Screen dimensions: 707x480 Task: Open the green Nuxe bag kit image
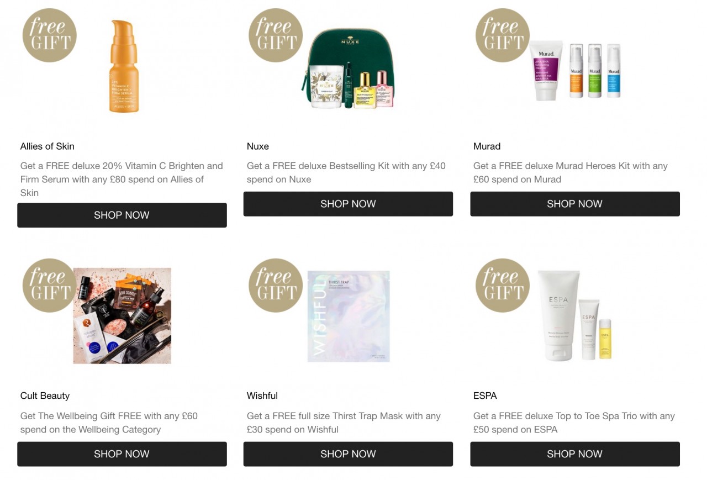click(x=348, y=68)
